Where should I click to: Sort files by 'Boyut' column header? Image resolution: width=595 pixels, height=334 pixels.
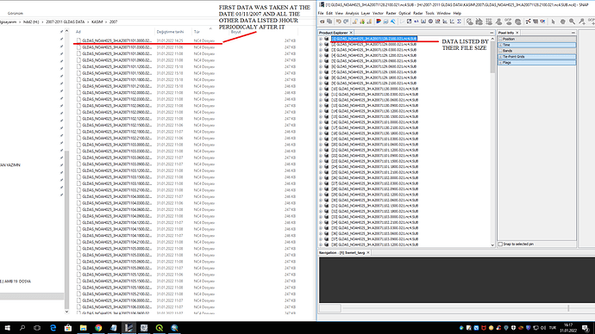pos(235,32)
